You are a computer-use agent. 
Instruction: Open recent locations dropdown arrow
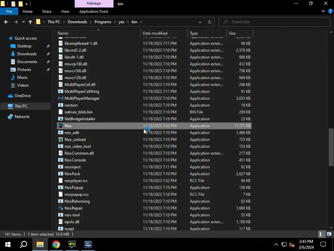click(23, 22)
